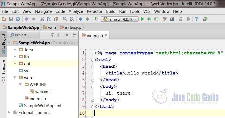Select index.jsp in the project tree
The image size is (225, 118).
coord(35,98)
